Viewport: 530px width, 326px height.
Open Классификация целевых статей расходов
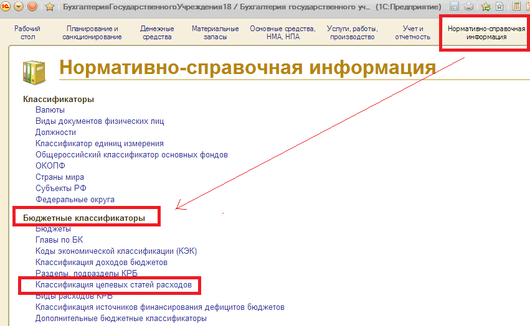pos(113,285)
